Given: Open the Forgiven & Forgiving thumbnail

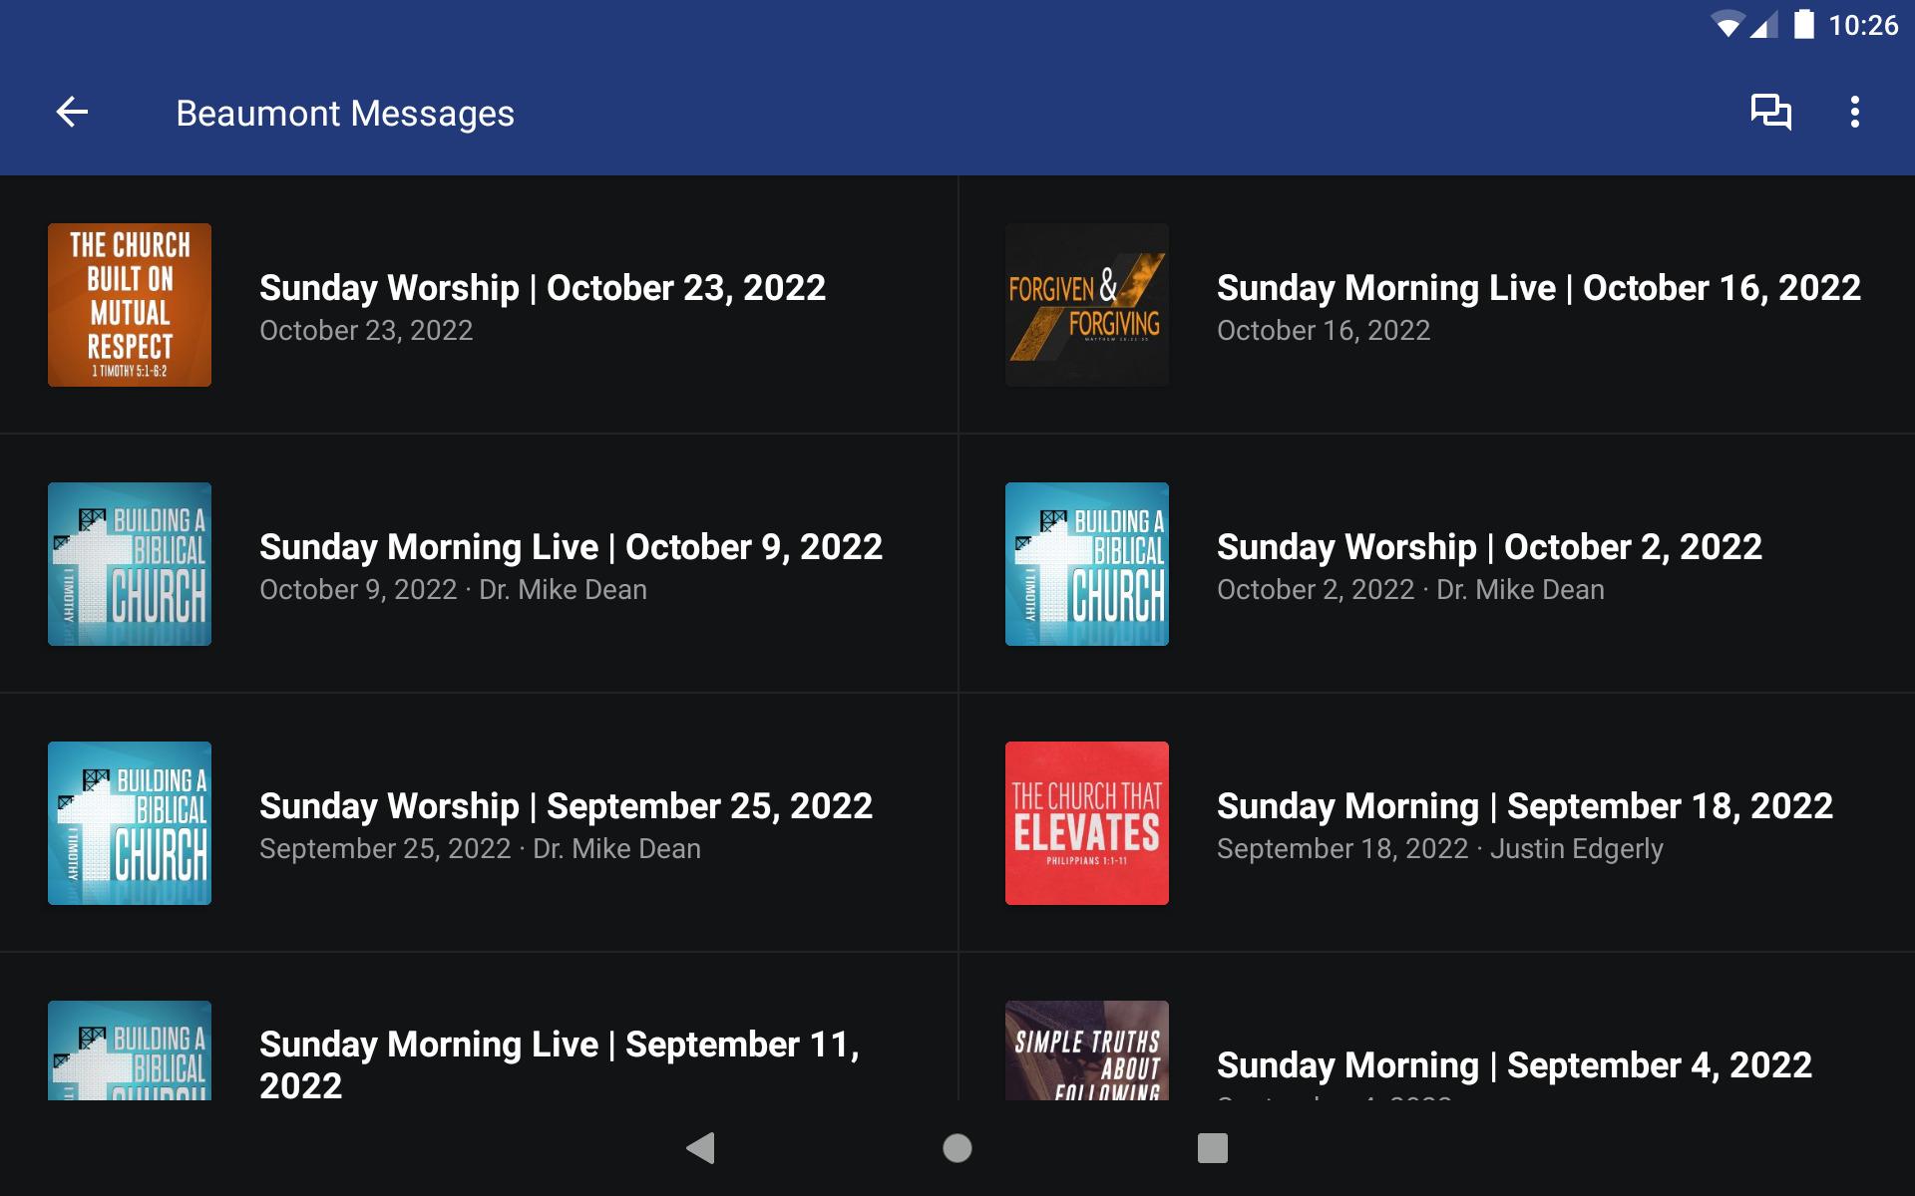Looking at the screenshot, I should (1087, 305).
